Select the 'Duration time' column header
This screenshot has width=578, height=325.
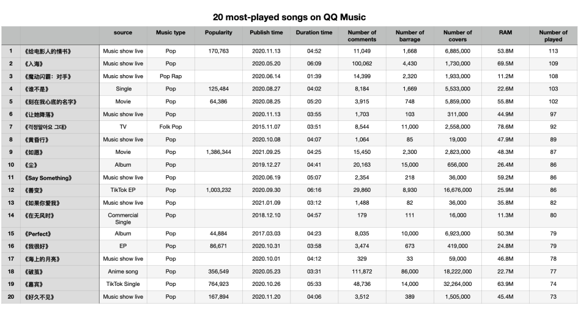pyautogui.click(x=314, y=32)
